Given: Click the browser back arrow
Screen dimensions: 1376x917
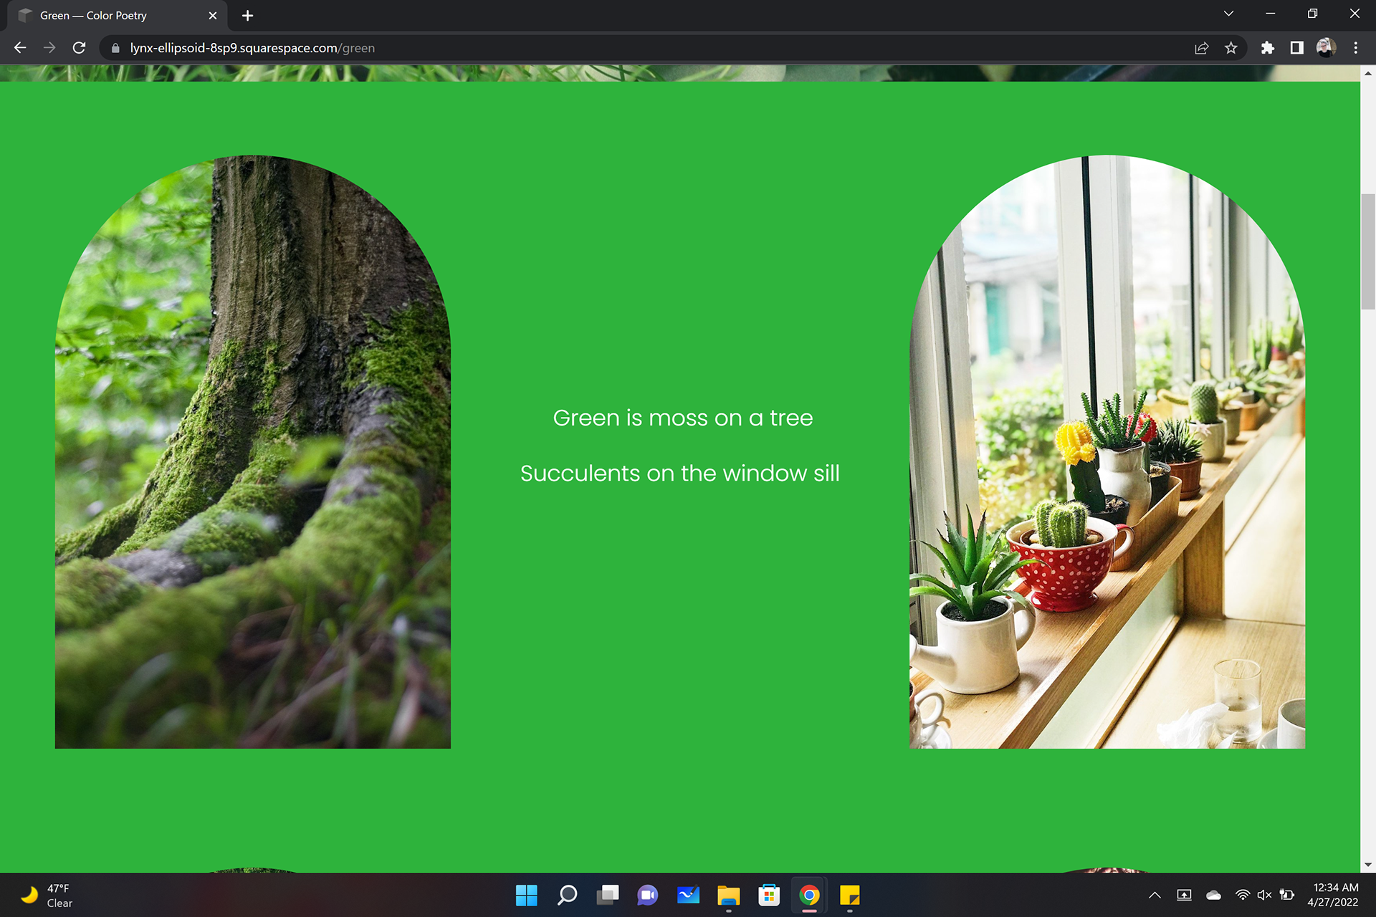Looking at the screenshot, I should pos(20,48).
